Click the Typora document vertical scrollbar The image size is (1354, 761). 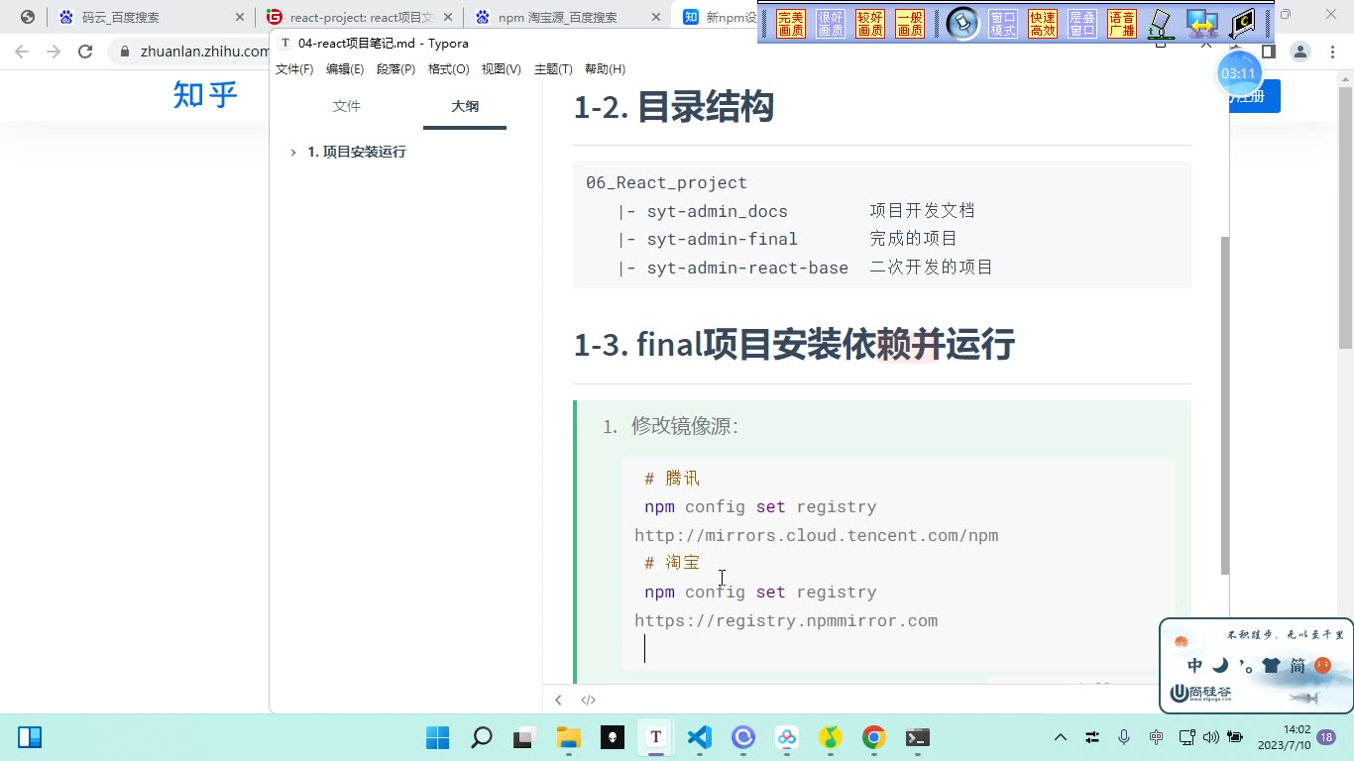(1225, 406)
